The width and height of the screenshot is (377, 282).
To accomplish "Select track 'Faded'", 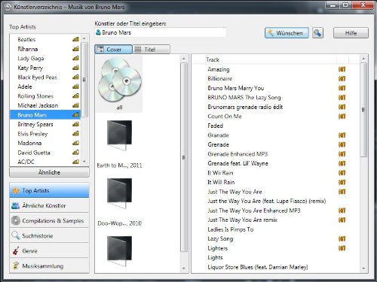I will 215,126.
